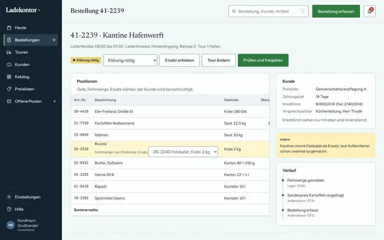Click the Art.-Nr. column header

point(80,100)
